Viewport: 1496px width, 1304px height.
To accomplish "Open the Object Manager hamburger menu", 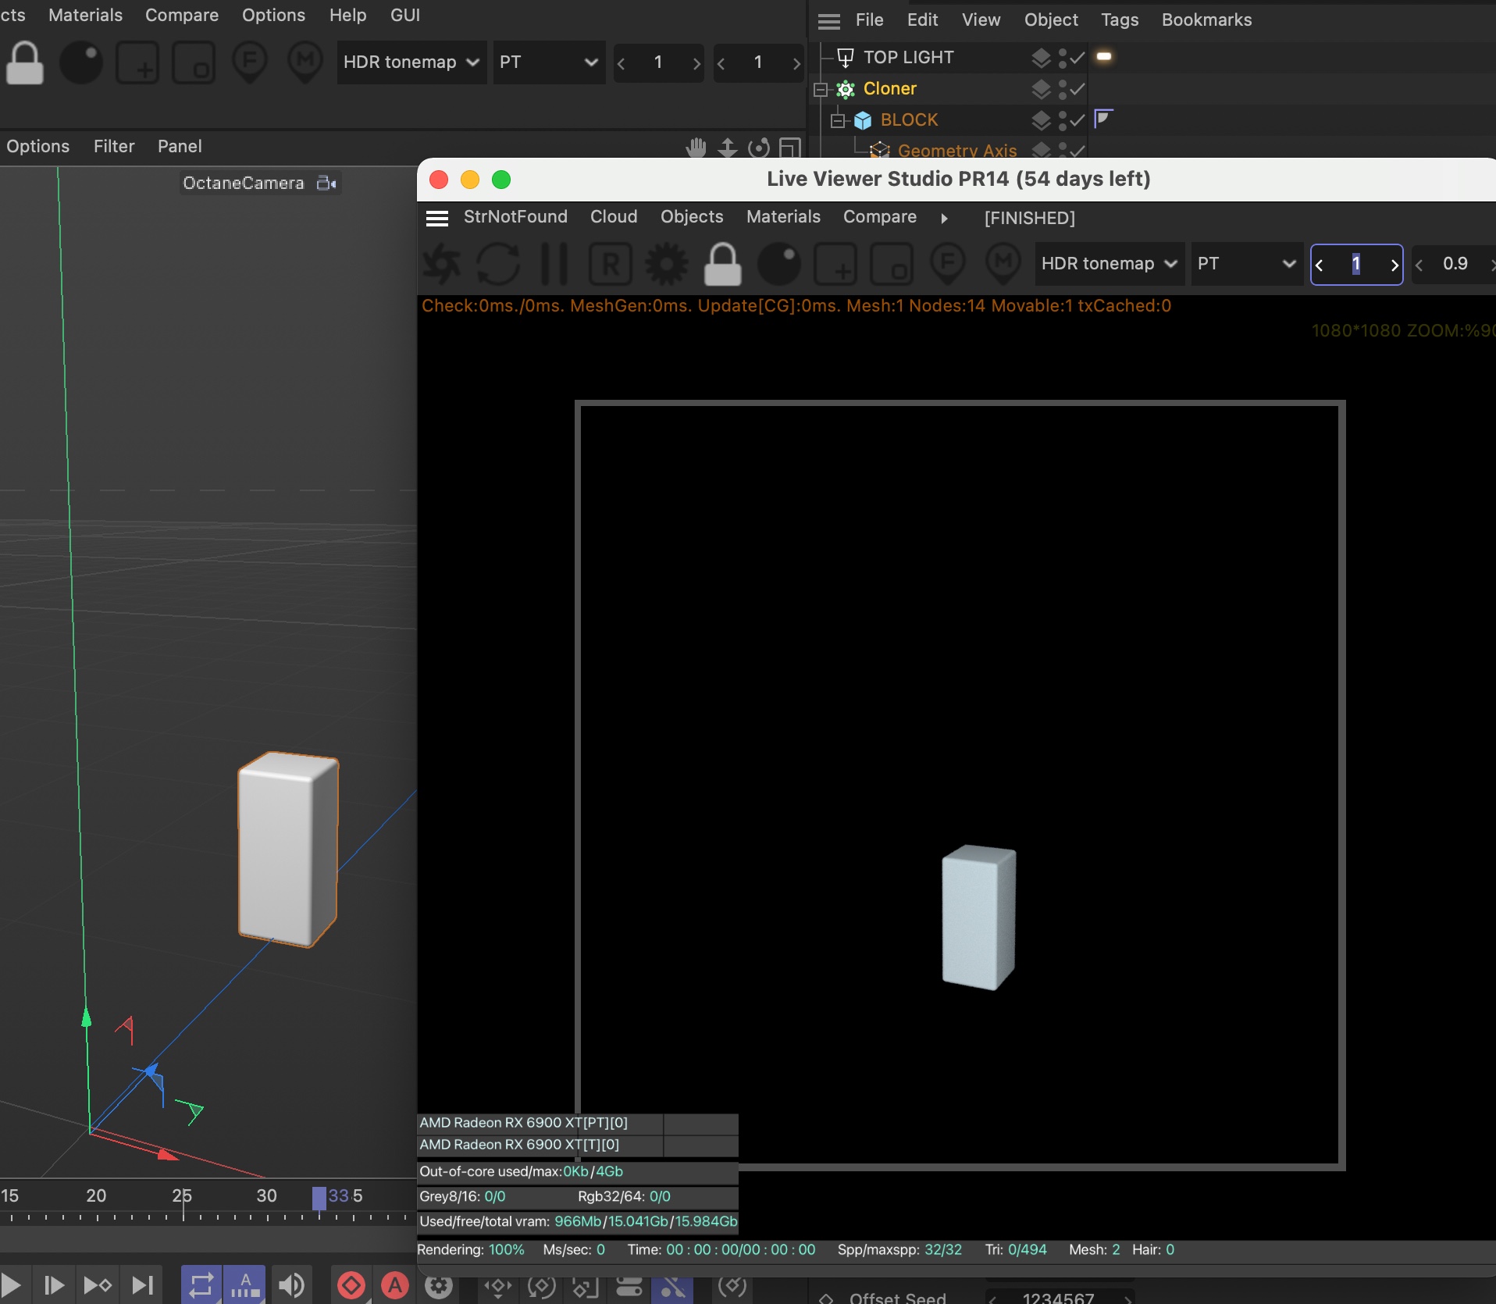I will pos(829,21).
